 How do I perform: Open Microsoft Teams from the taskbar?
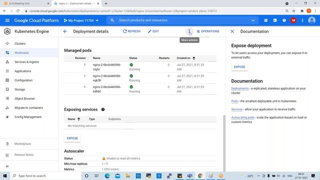(x=190, y=175)
